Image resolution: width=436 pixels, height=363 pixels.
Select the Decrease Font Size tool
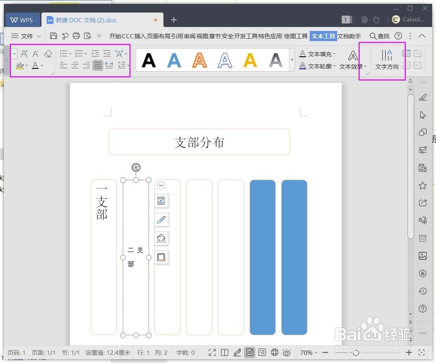pos(35,53)
